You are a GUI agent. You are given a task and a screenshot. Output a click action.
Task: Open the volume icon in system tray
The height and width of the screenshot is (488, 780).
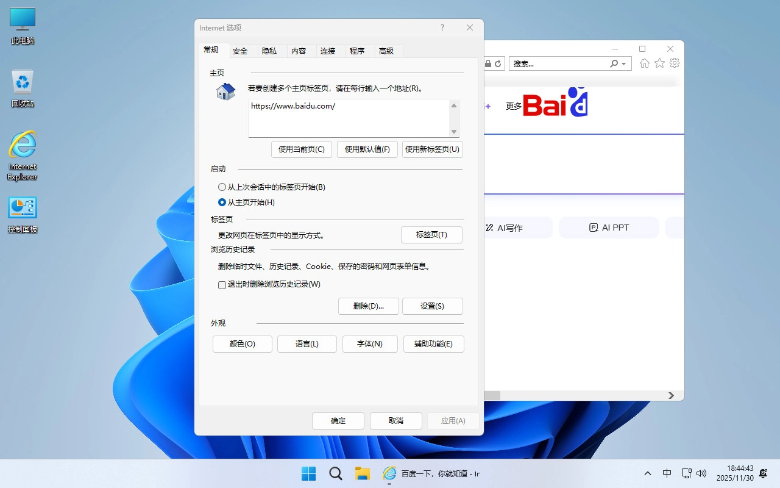point(702,473)
